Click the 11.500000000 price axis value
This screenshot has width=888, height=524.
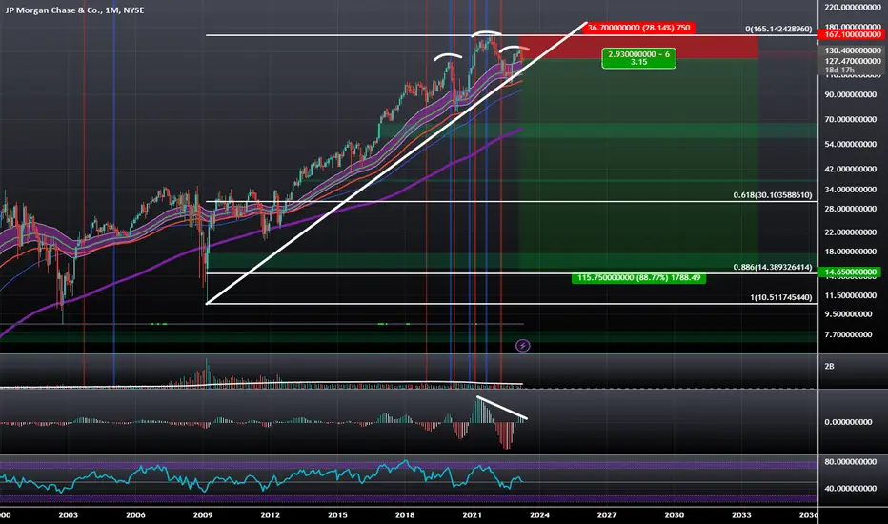click(851, 295)
